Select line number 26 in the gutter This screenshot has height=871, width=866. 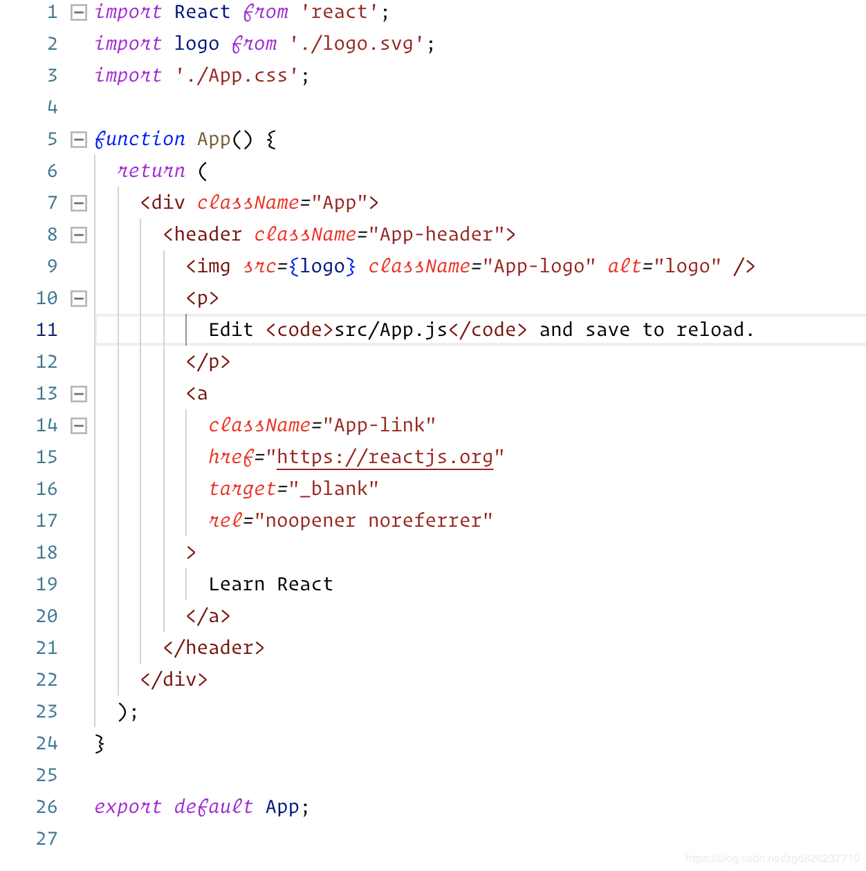(46, 807)
